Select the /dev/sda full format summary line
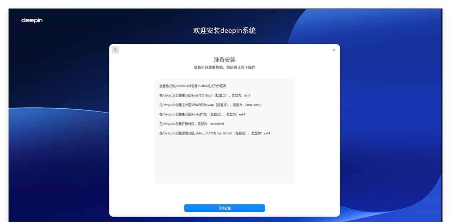Screen dimensions: 451x222 [193, 86]
